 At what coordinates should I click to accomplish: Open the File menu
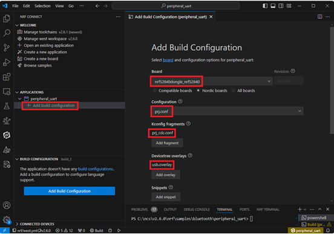(x=15, y=6)
